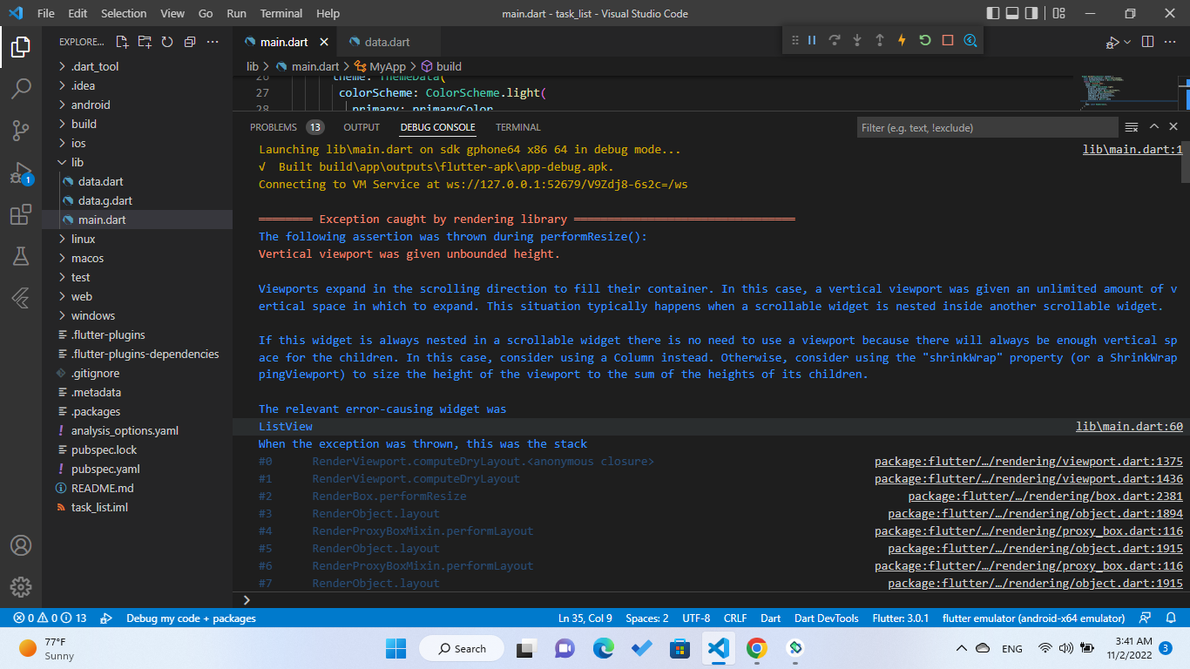Open the Source Control view

pyautogui.click(x=21, y=131)
